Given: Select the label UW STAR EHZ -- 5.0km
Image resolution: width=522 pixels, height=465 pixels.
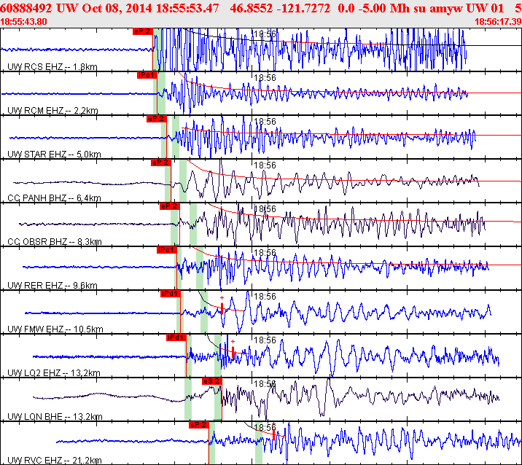Looking at the screenshot, I should tap(54, 154).
